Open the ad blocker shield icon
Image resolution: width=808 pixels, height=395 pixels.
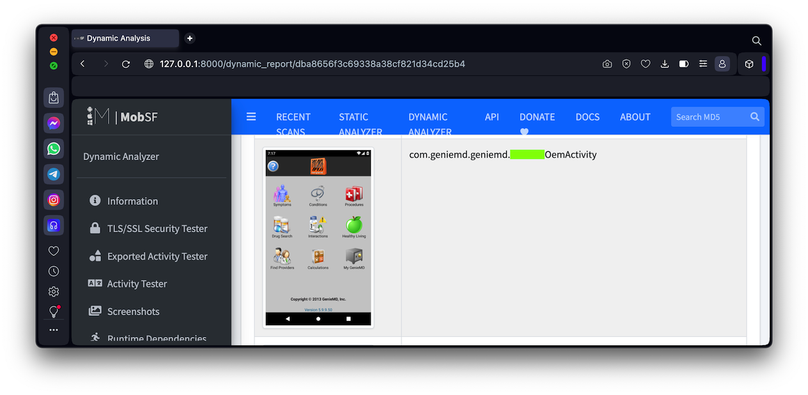point(626,64)
